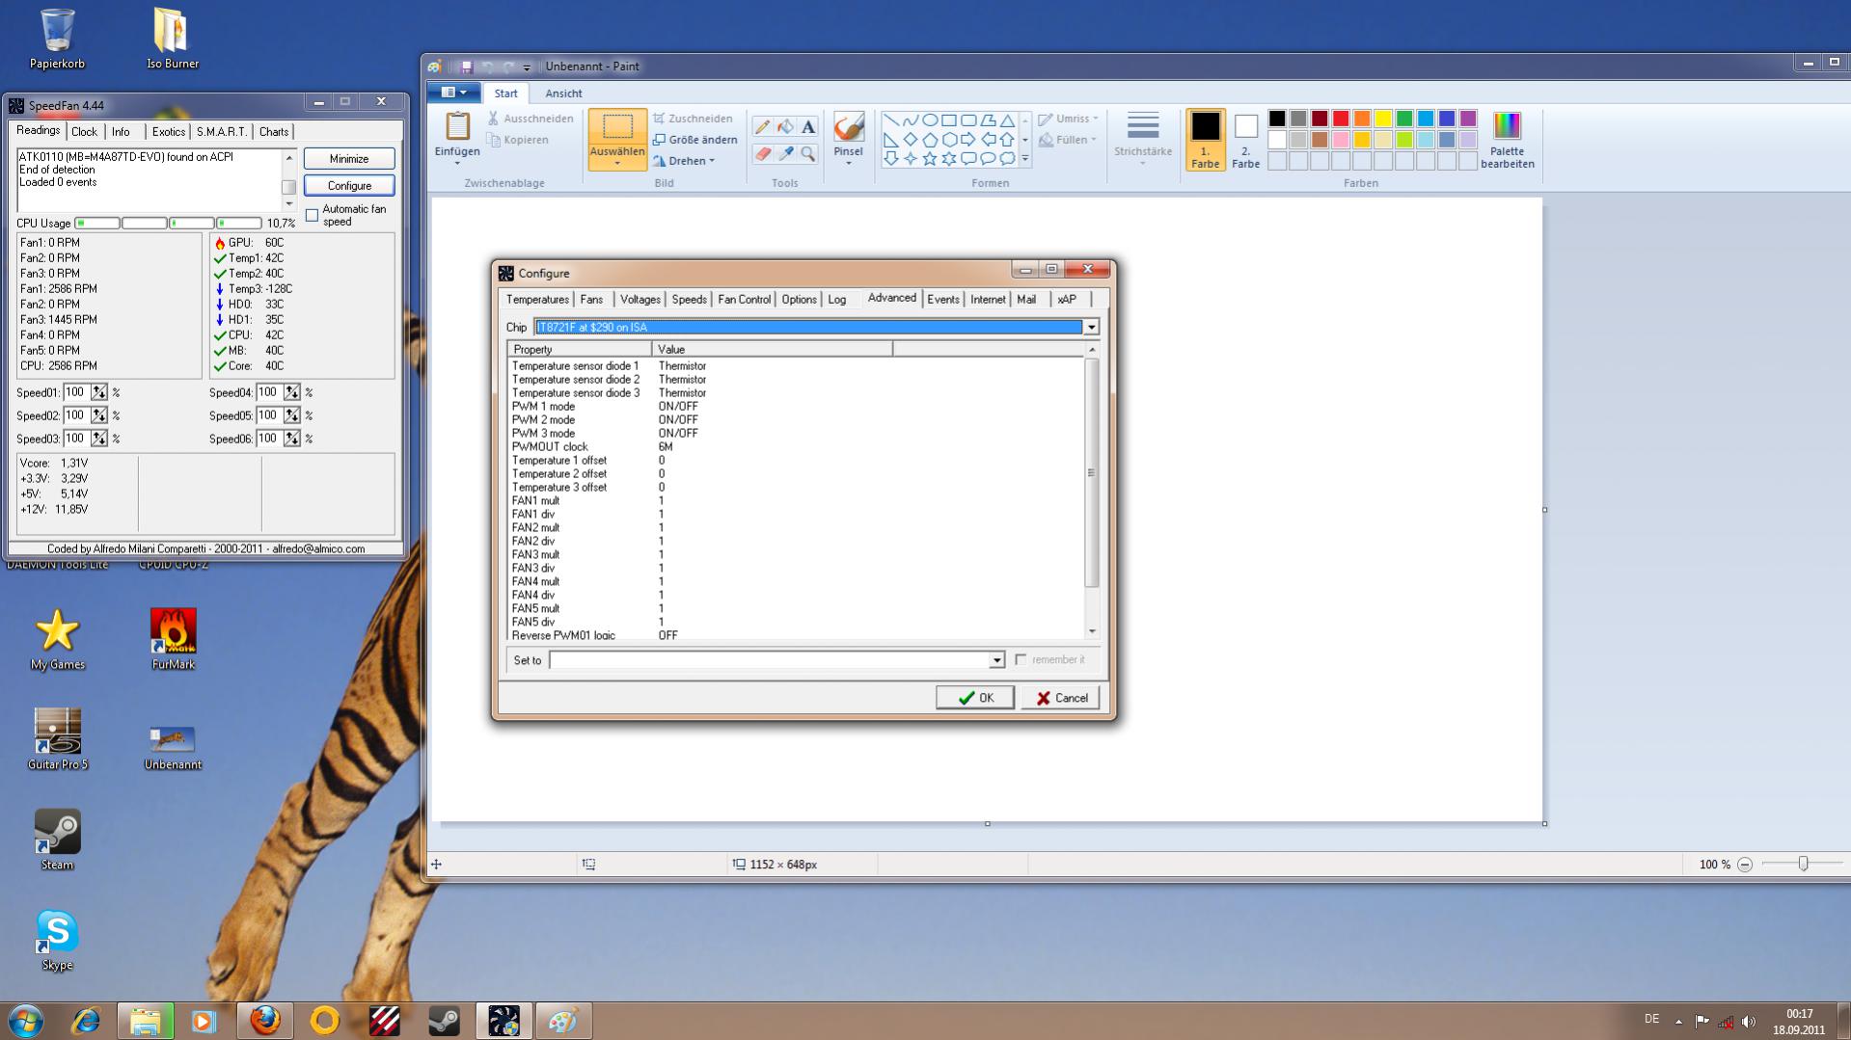
Task: Select the Text tool in Paint
Action: click(808, 127)
